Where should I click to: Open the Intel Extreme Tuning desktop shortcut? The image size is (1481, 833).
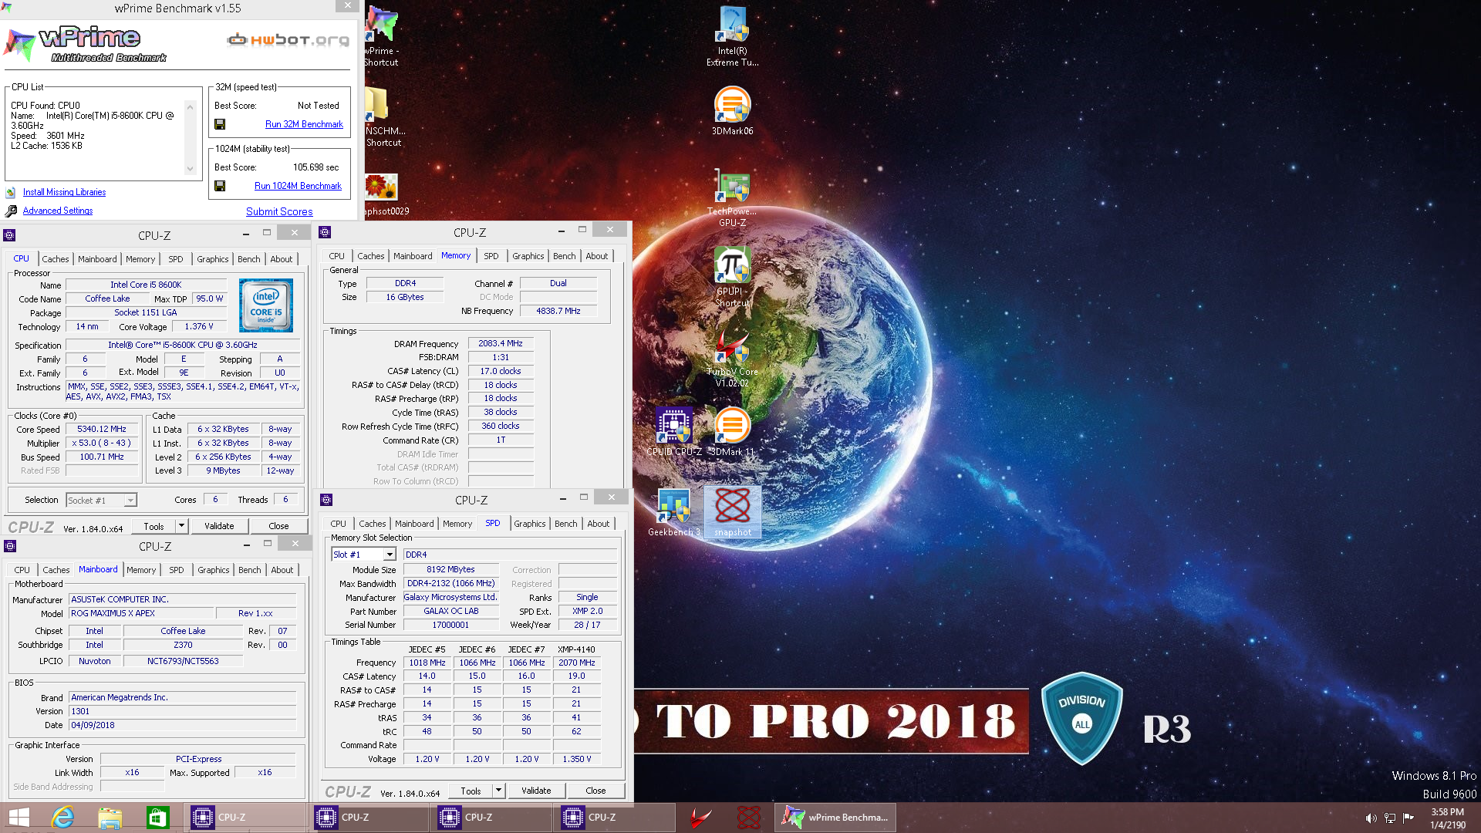click(x=732, y=35)
